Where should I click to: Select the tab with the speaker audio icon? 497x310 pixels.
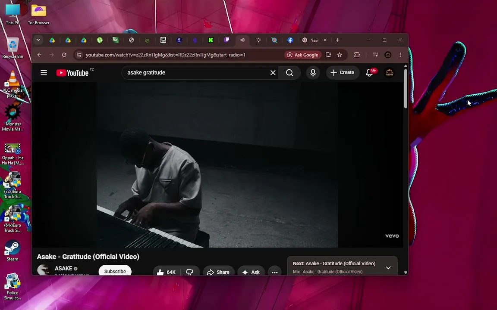242,40
